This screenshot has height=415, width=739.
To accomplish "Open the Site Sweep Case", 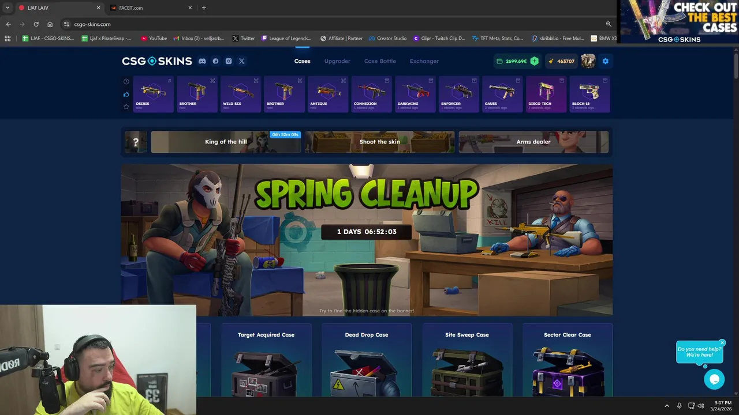I will tap(467, 360).
